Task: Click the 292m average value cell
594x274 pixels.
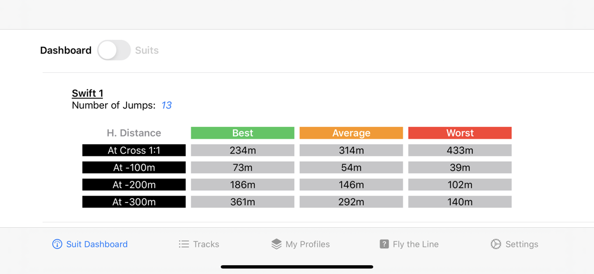Action: (x=351, y=202)
